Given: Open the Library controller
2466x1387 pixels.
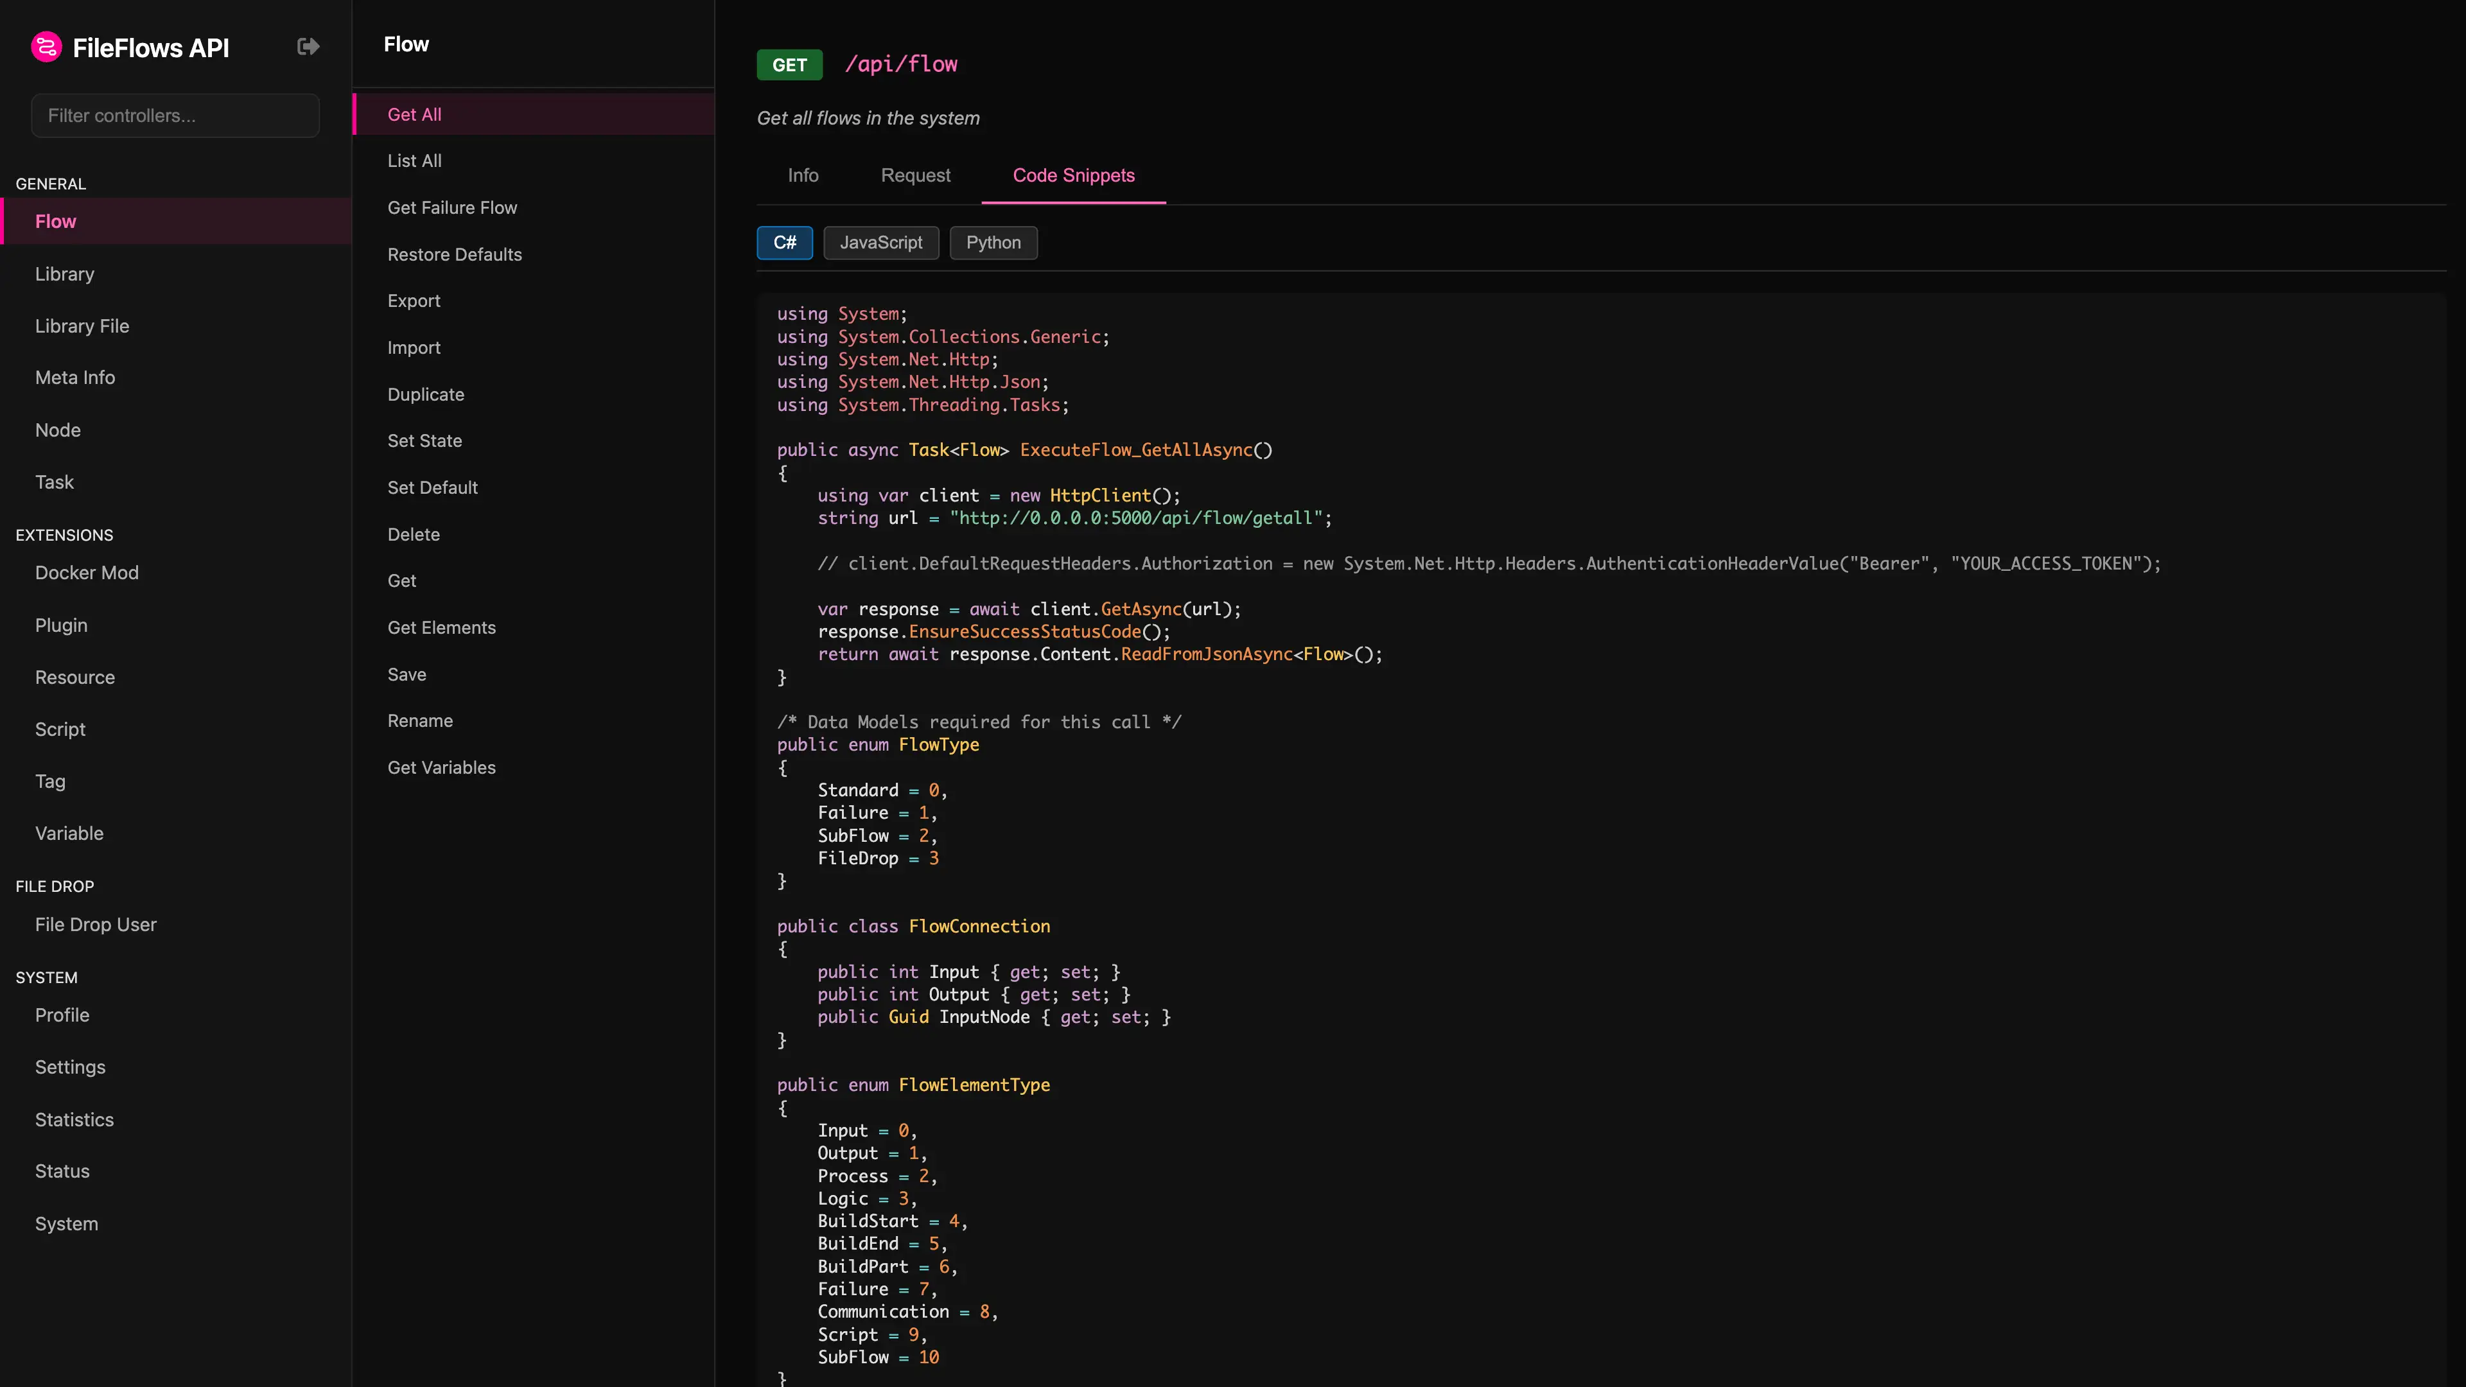Looking at the screenshot, I should (x=176, y=274).
